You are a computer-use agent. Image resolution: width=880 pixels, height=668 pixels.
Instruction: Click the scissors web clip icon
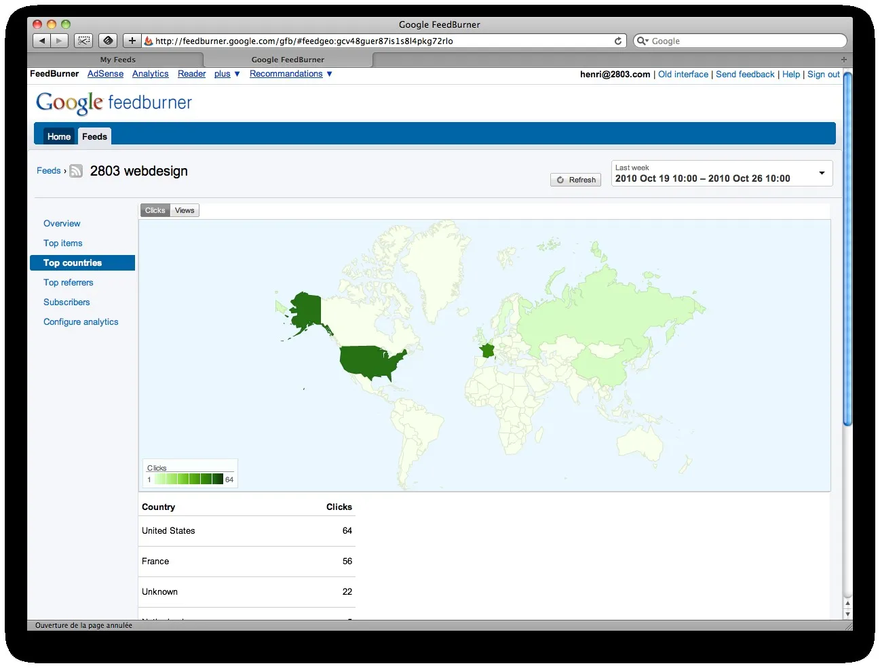point(83,41)
